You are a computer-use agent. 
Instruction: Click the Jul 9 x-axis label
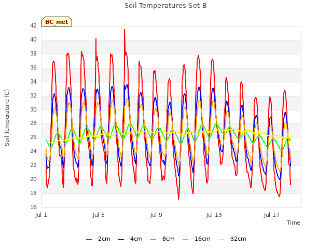click(156, 215)
